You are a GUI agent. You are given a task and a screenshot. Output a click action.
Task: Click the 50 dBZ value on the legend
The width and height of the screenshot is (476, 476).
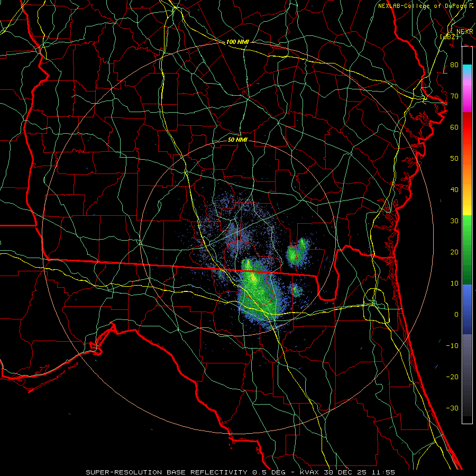(454, 159)
